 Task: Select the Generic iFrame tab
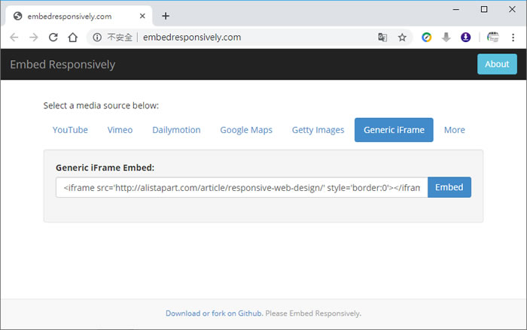click(x=394, y=130)
